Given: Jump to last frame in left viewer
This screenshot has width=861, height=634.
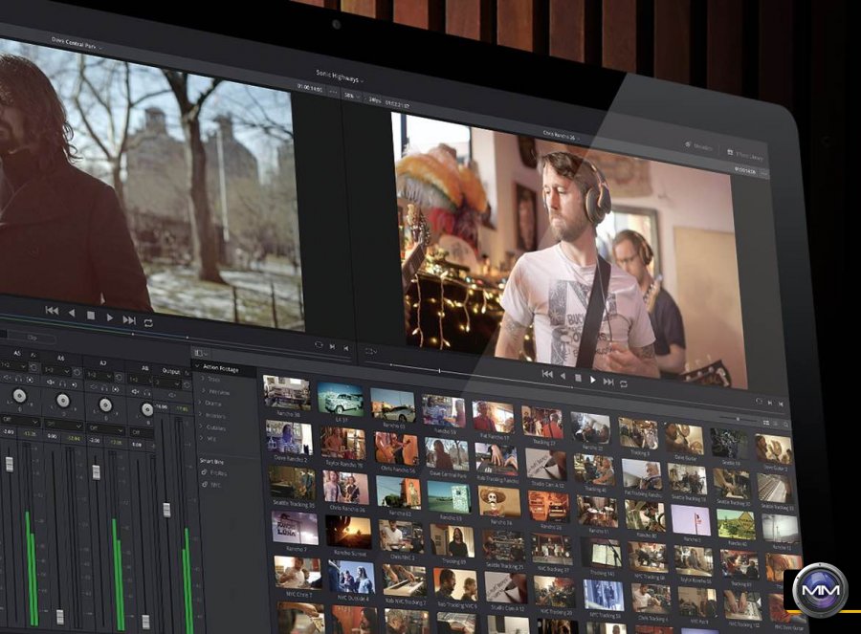Looking at the screenshot, I should (129, 320).
